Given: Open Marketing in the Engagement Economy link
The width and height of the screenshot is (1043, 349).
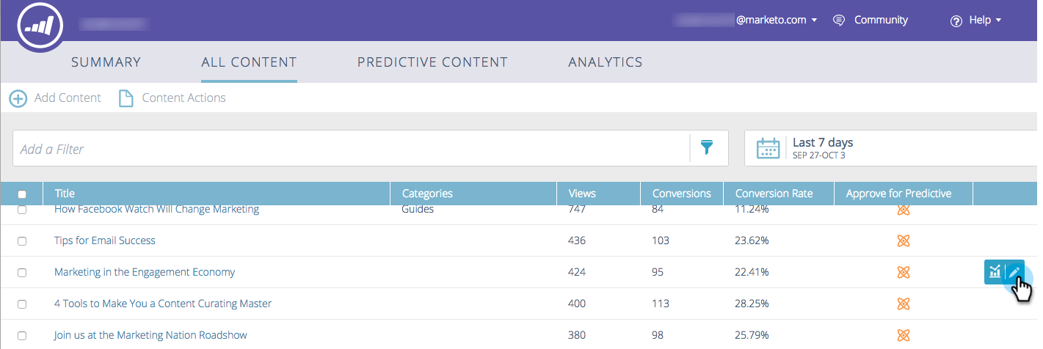Looking at the screenshot, I should pos(145,272).
